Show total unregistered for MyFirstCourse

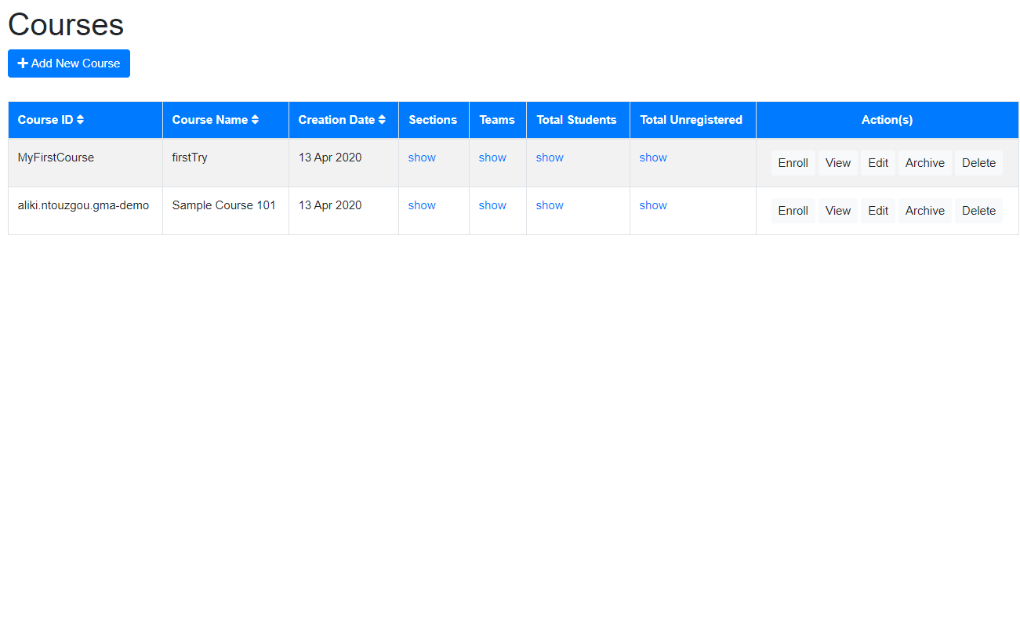click(x=653, y=158)
